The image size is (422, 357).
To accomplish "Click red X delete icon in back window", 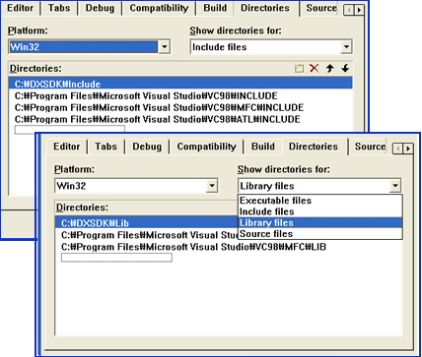I will (315, 69).
